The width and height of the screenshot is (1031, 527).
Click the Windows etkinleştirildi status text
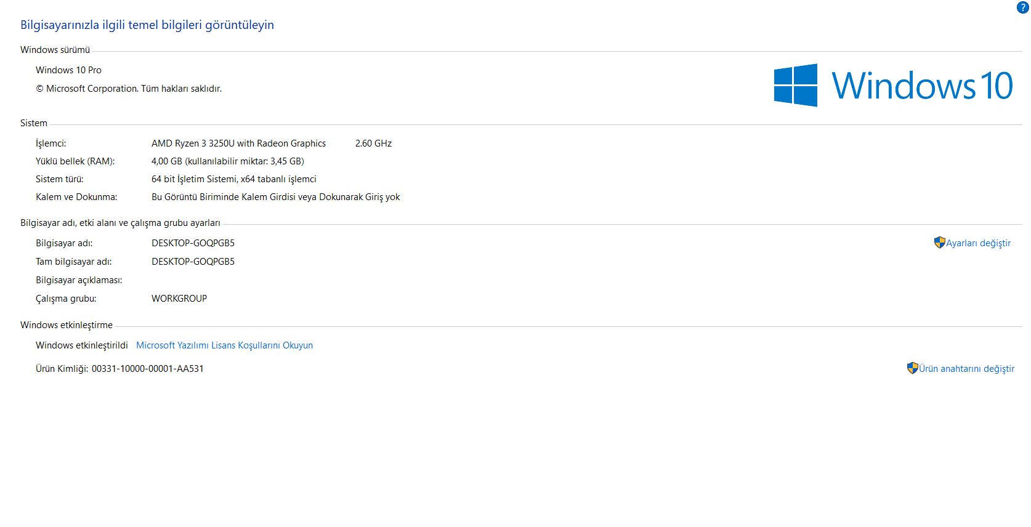82,345
